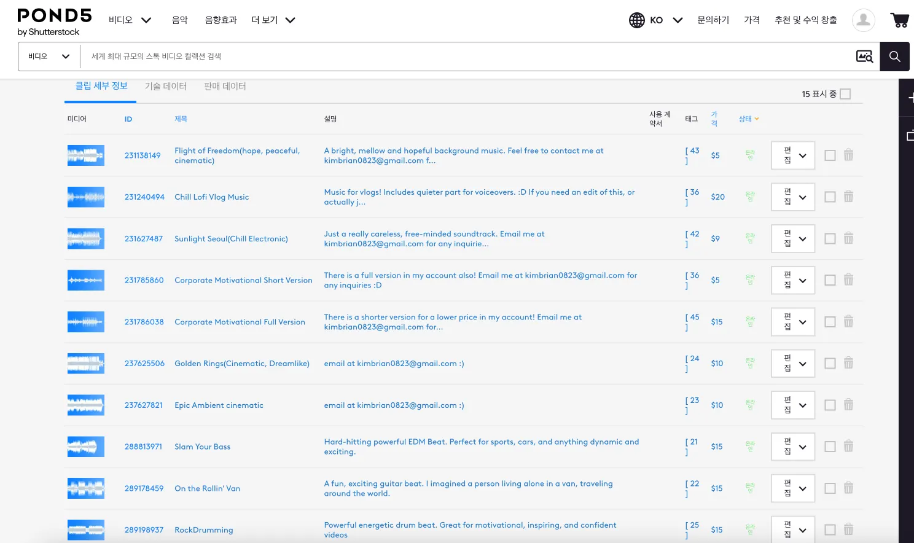Image resolution: width=914 pixels, height=543 pixels.
Task: Click trash icon in Golden Rings row
Action: [848, 363]
